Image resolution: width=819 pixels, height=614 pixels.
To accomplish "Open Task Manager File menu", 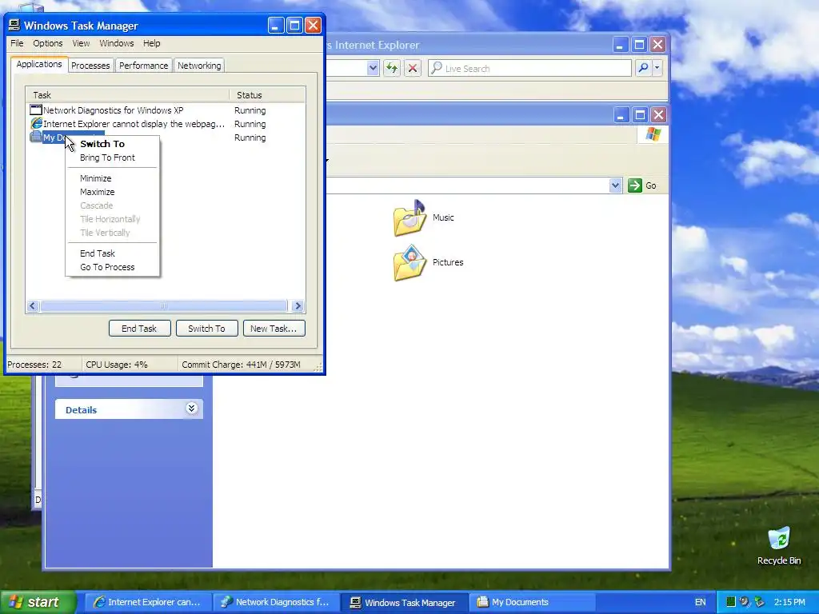I will click(17, 43).
